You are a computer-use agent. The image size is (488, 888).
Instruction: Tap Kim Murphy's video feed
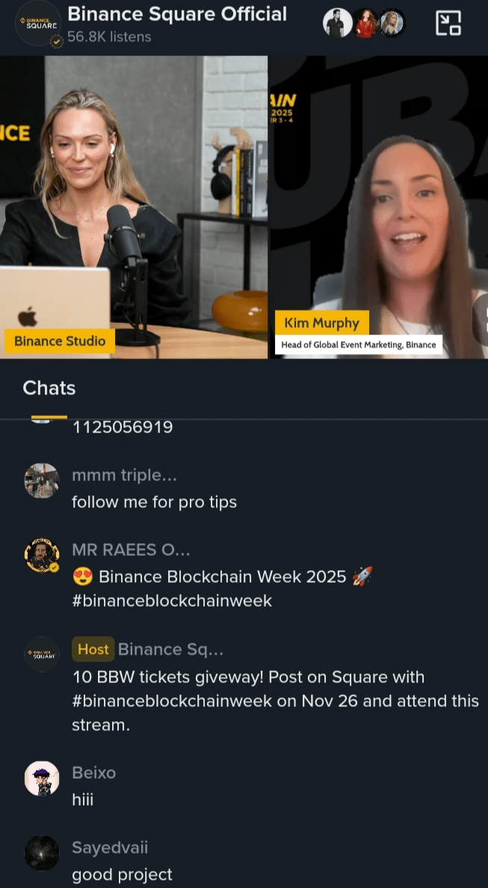379,207
